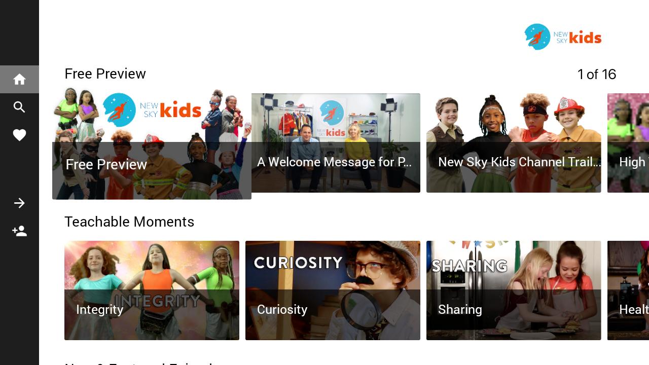Open New Sky Kids Channel Trailer
The image size is (649, 365).
click(x=514, y=143)
